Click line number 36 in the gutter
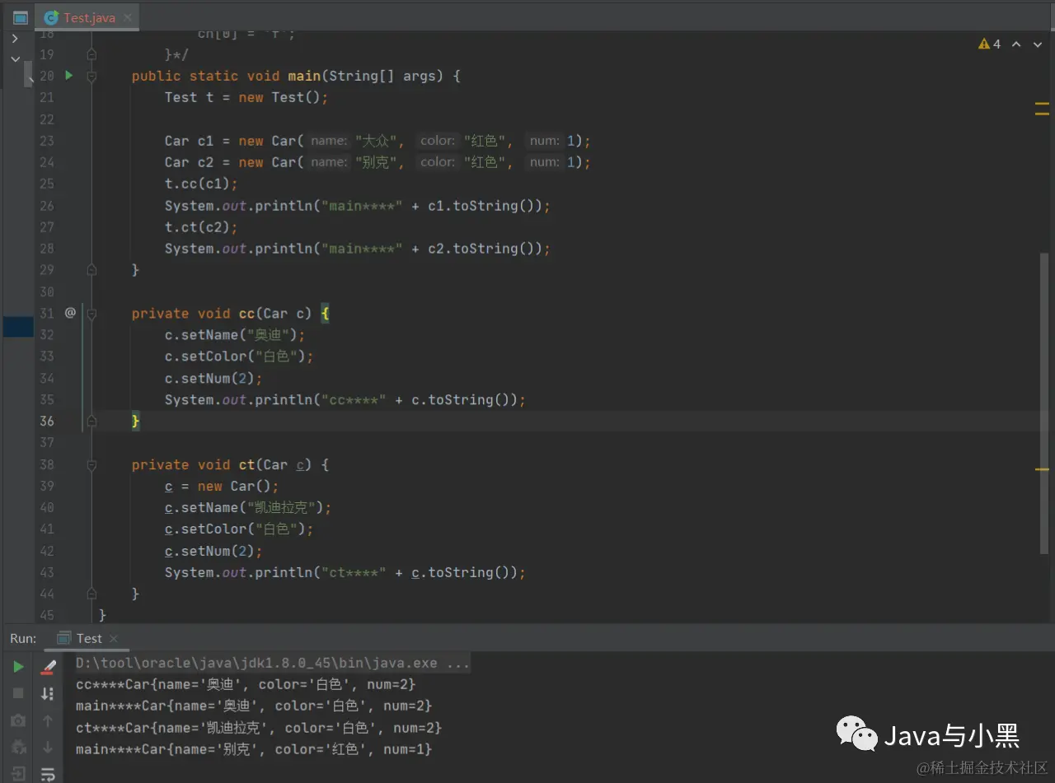The width and height of the screenshot is (1055, 783). [46, 421]
